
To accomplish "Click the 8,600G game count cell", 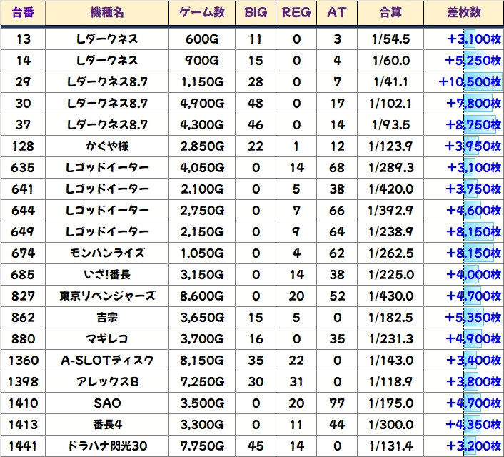I will (x=202, y=296).
